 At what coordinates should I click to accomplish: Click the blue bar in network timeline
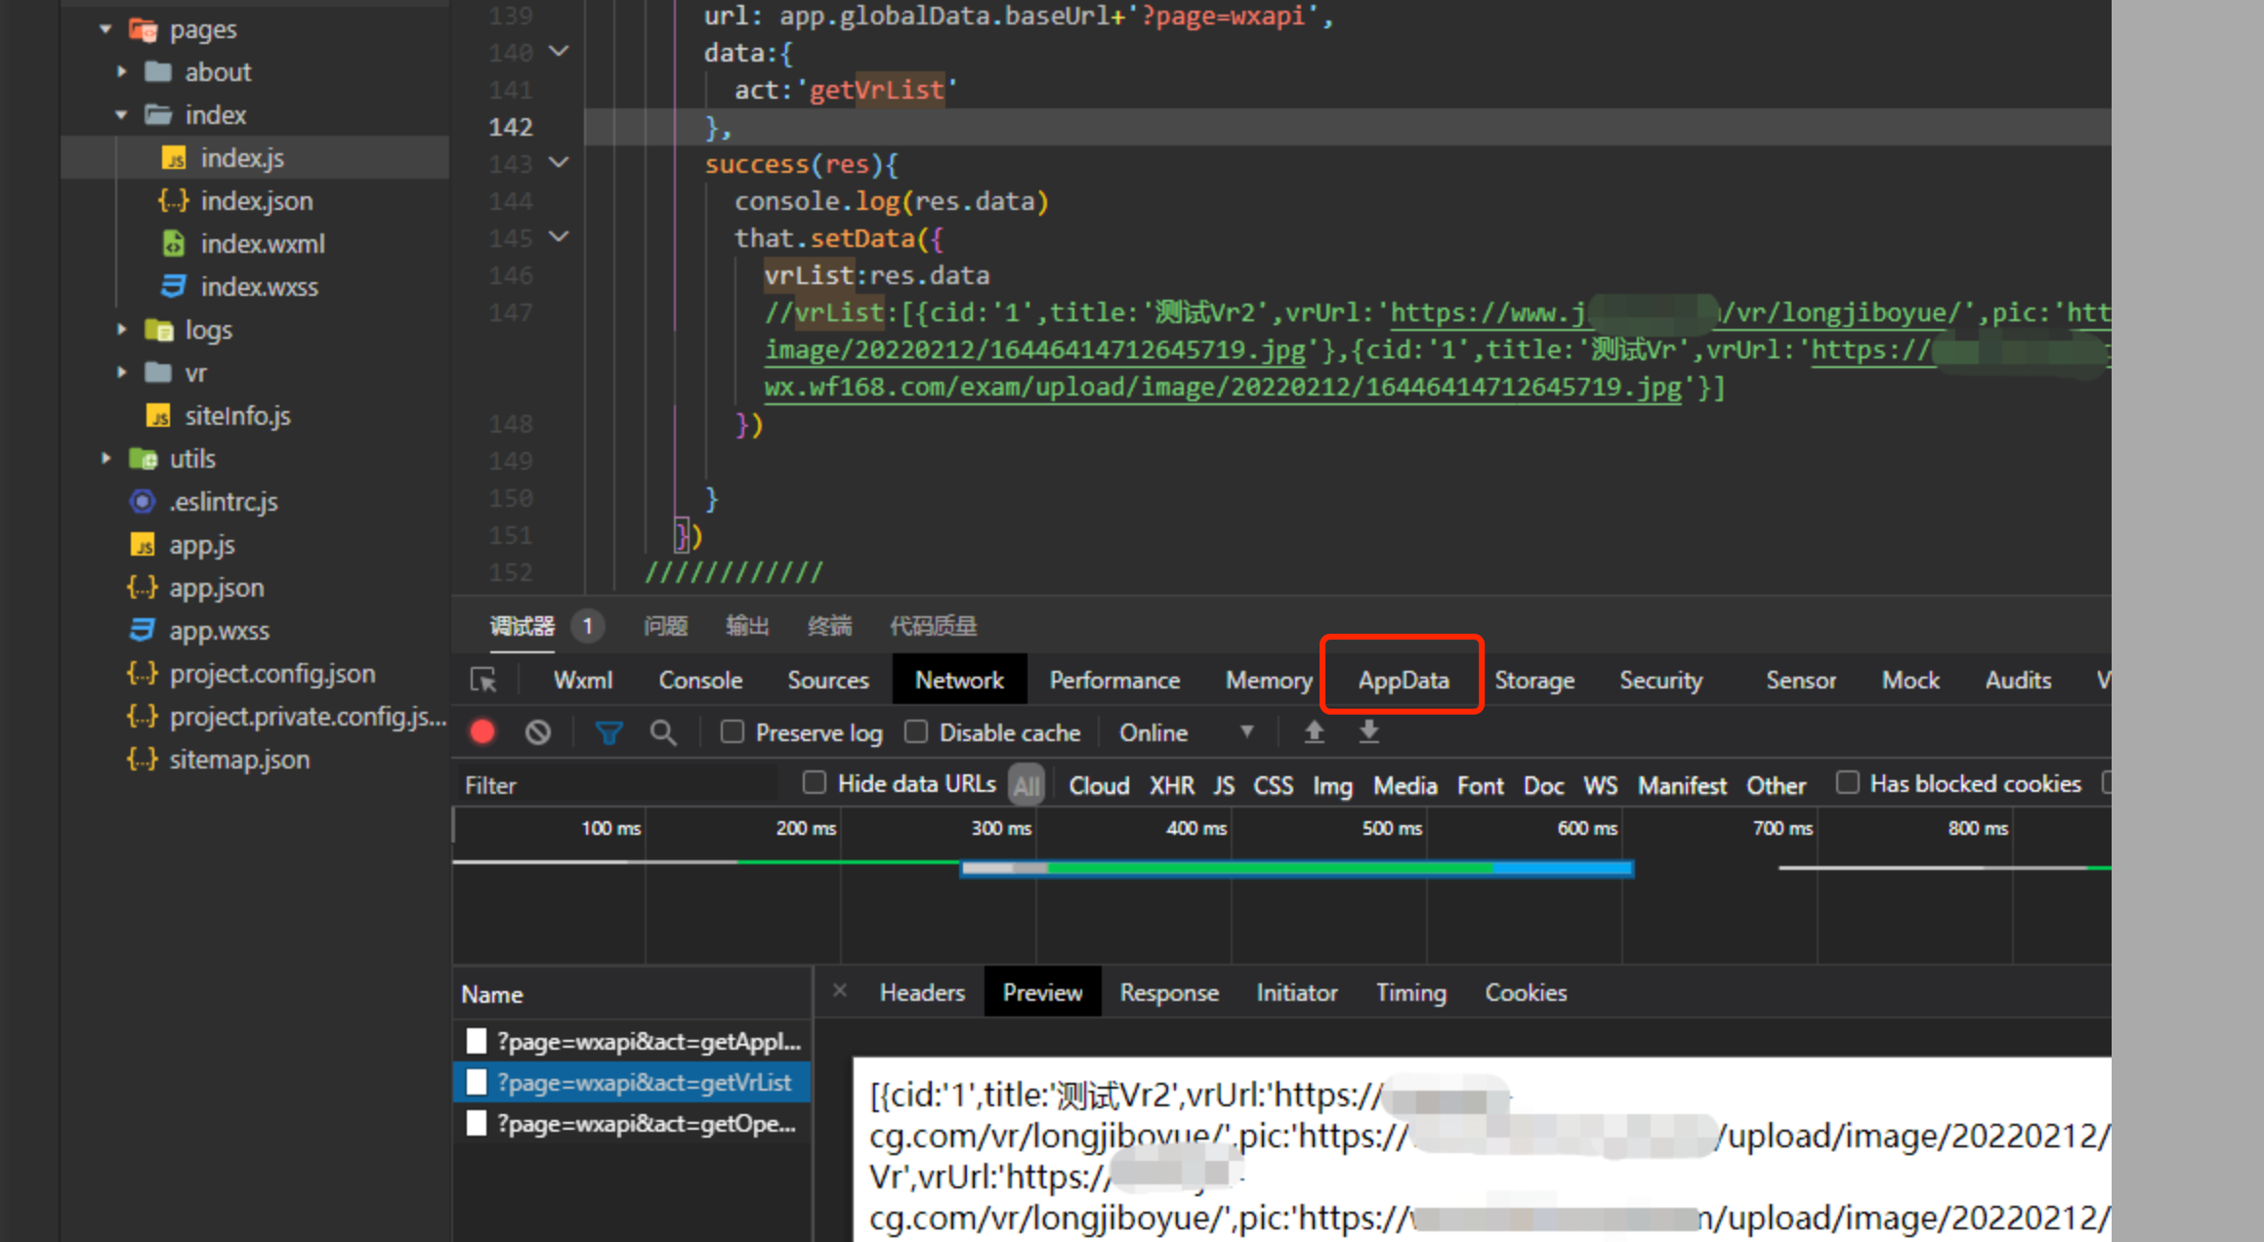1563,868
